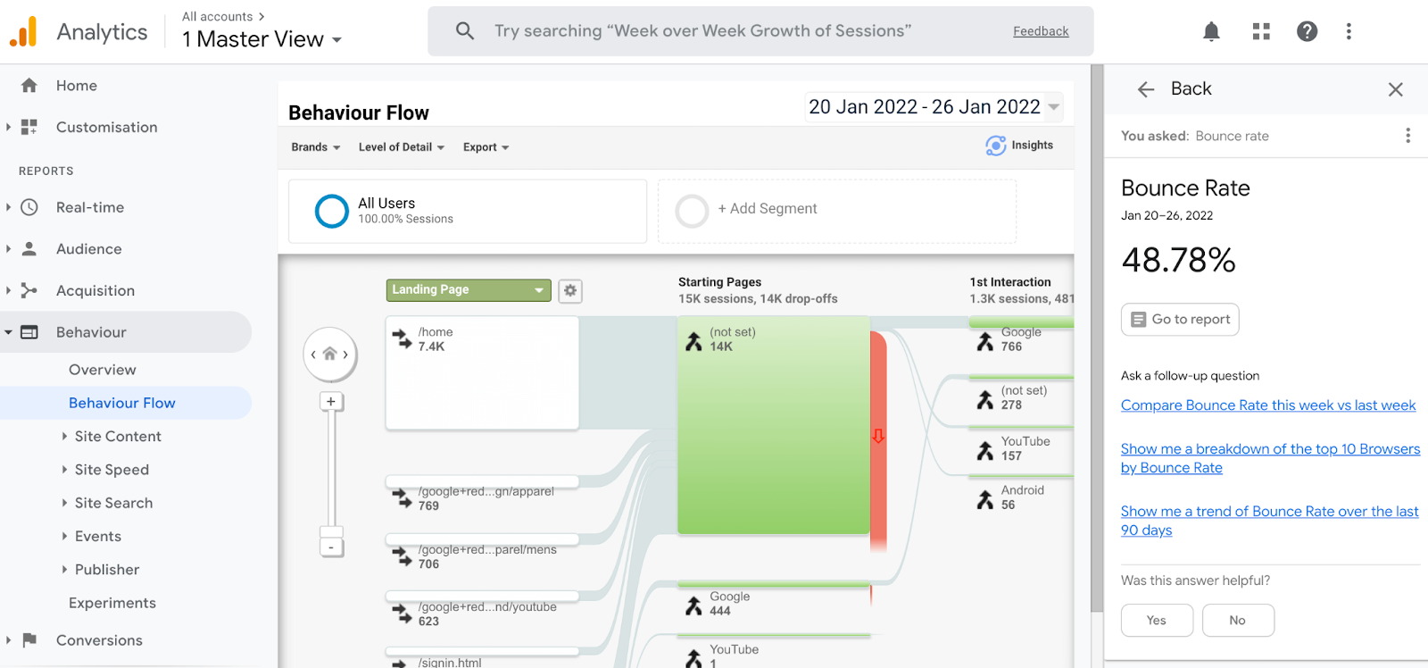Image resolution: width=1428 pixels, height=668 pixels.
Task: Open the apps grid icon
Action: 1261,32
